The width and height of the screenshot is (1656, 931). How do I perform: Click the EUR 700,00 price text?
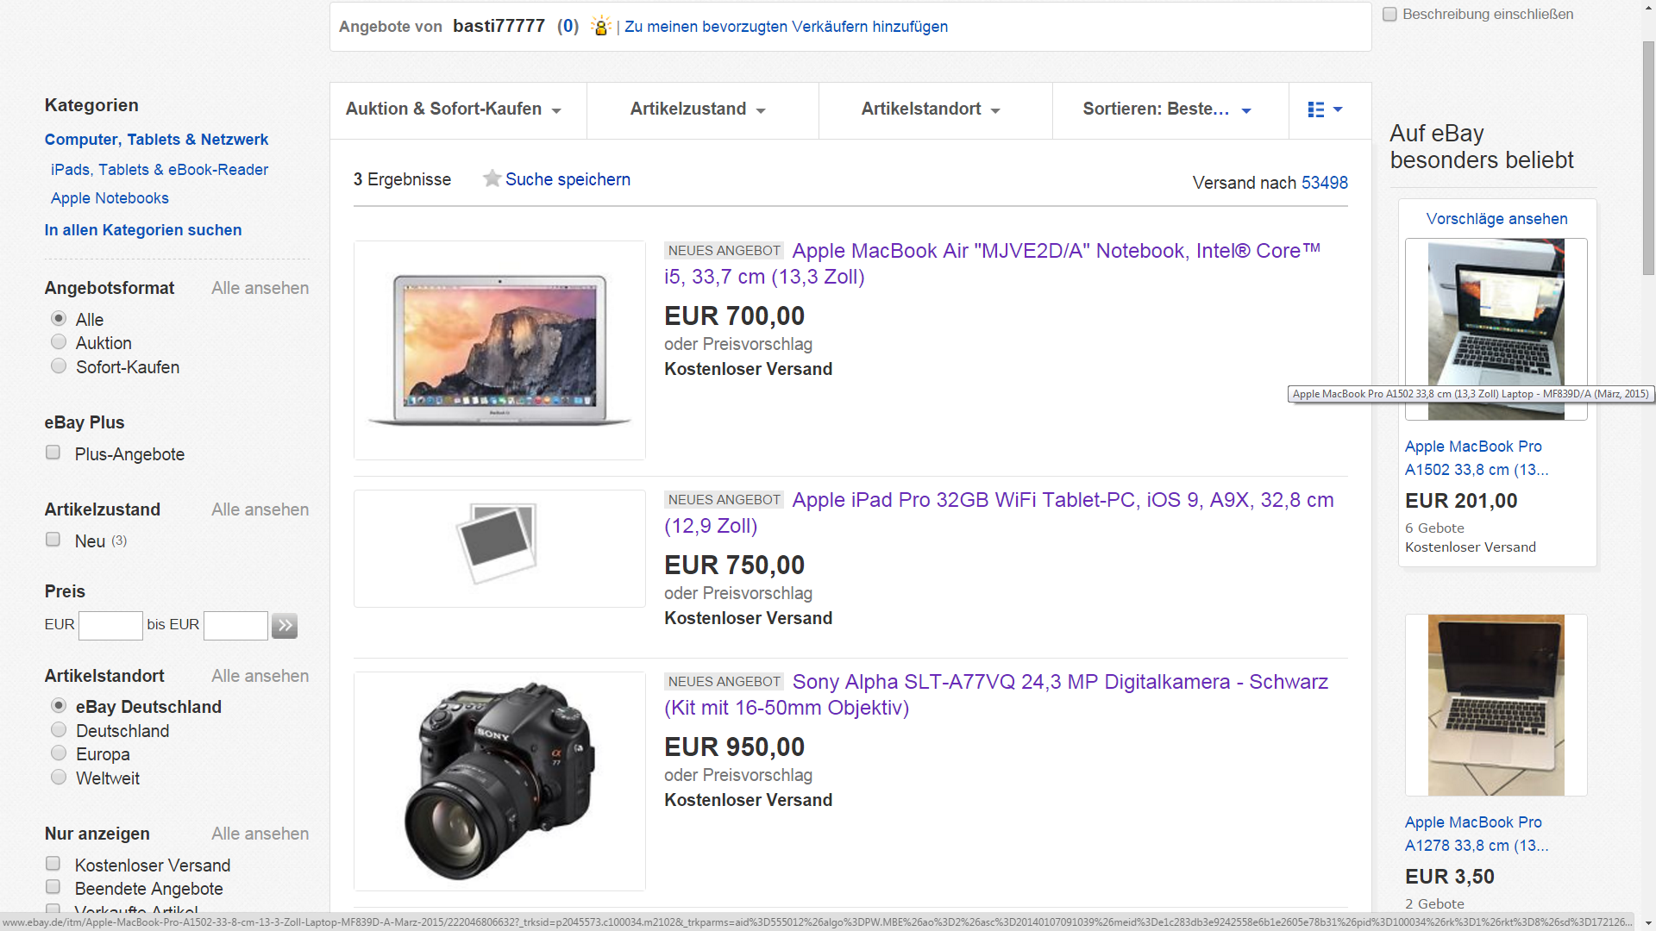(x=734, y=316)
